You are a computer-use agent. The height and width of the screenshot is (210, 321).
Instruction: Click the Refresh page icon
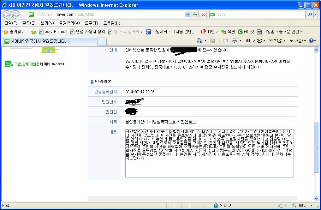click(x=195, y=15)
